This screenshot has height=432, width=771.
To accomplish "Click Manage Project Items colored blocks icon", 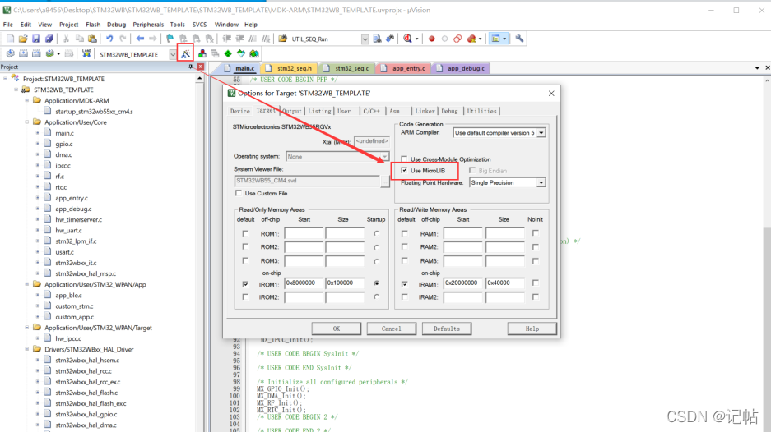I will pyautogui.click(x=202, y=54).
